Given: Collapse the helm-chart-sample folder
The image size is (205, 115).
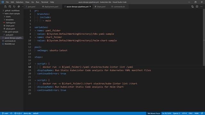Looking at the screenshot, I should (12, 13).
